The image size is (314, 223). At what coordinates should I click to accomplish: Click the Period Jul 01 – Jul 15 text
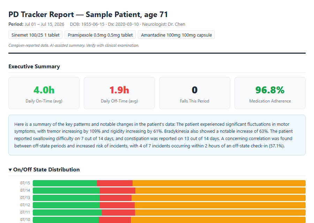[x=36, y=24]
